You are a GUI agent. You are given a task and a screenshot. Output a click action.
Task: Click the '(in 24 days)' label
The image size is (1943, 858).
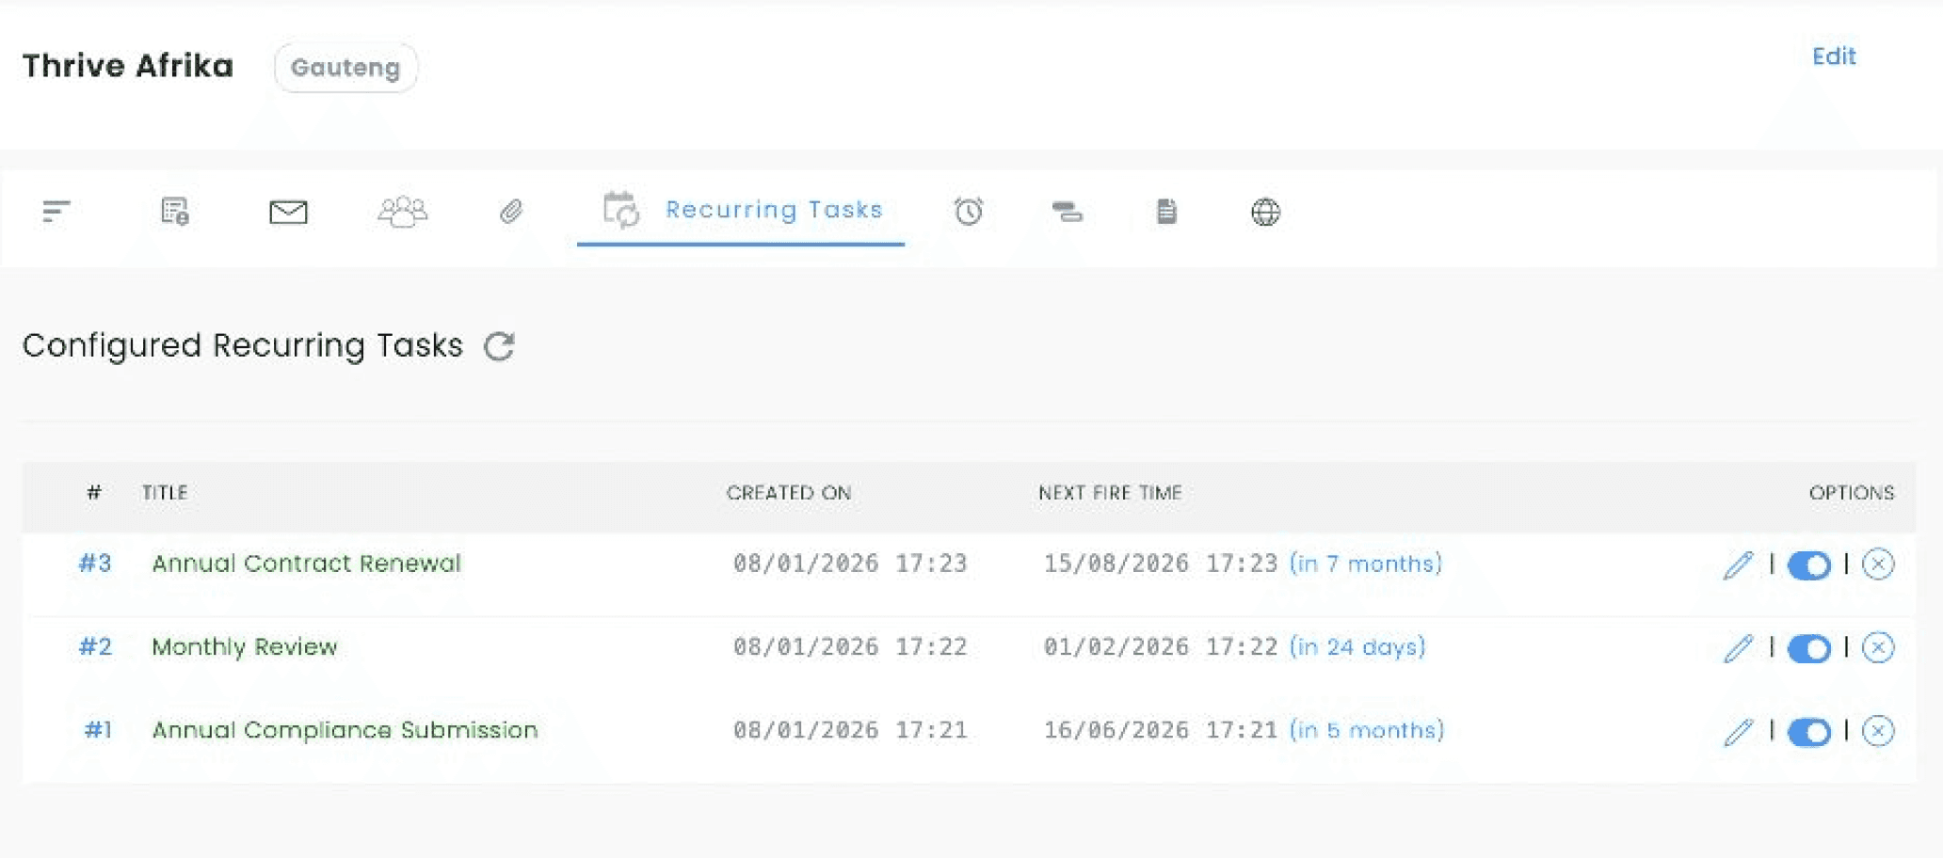click(1357, 647)
